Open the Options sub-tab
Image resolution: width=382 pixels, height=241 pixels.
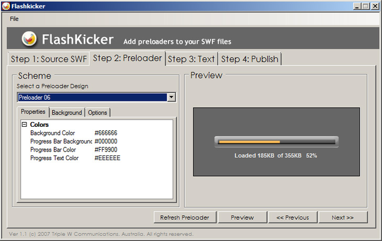pyautogui.click(x=98, y=112)
